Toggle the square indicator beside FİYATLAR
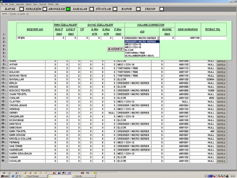Viewport: 237px width, 178px height. click(115, 9)
